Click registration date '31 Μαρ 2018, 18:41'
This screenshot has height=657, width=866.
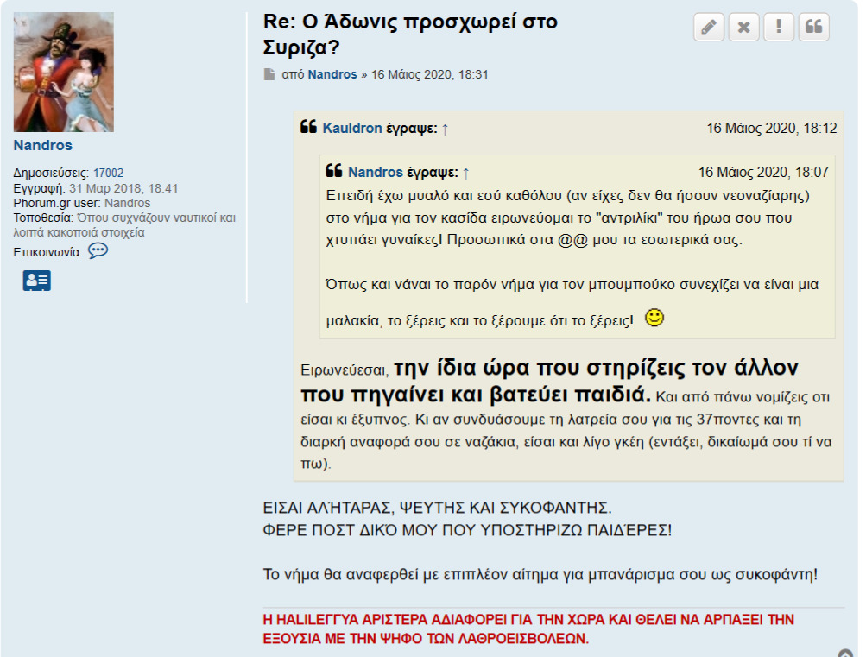pos(123,188)
